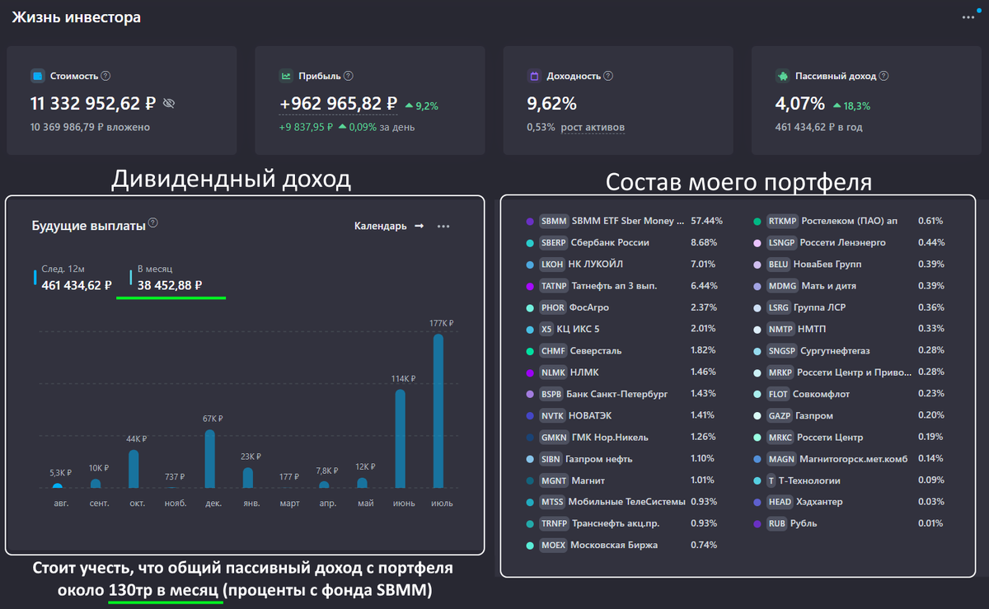This screenshot has height=609, width=989.
Task: Open the Пассивный доход piggy bank icon
Action: click(781, 76)
